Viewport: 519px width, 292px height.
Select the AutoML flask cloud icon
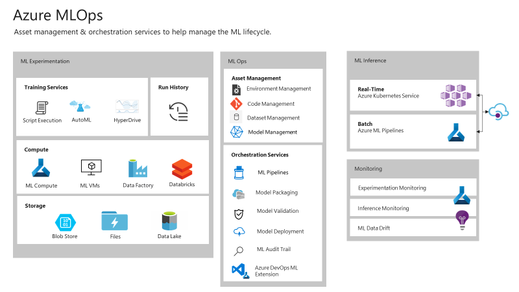(80, 106)
